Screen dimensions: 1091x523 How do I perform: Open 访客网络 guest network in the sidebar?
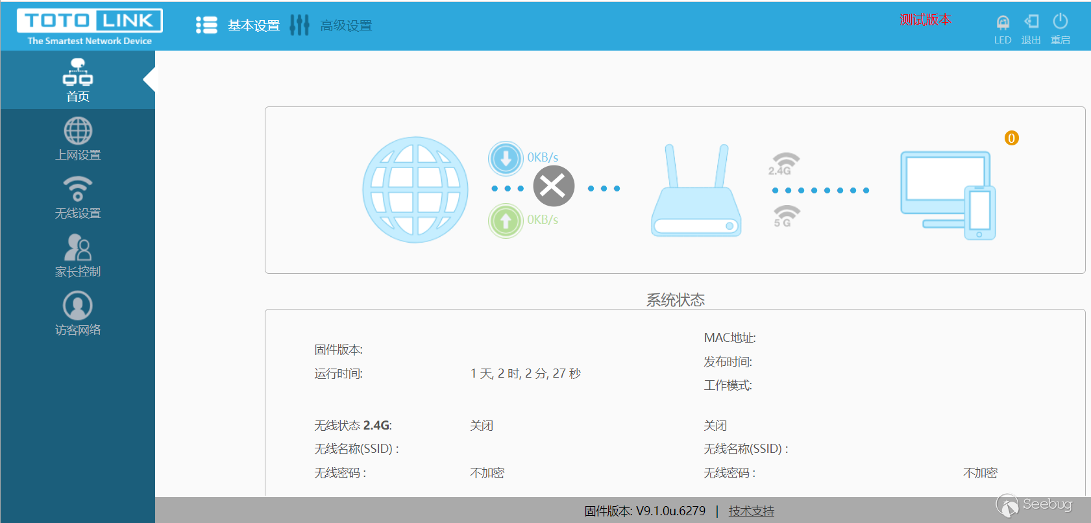(x=78, y=313)
